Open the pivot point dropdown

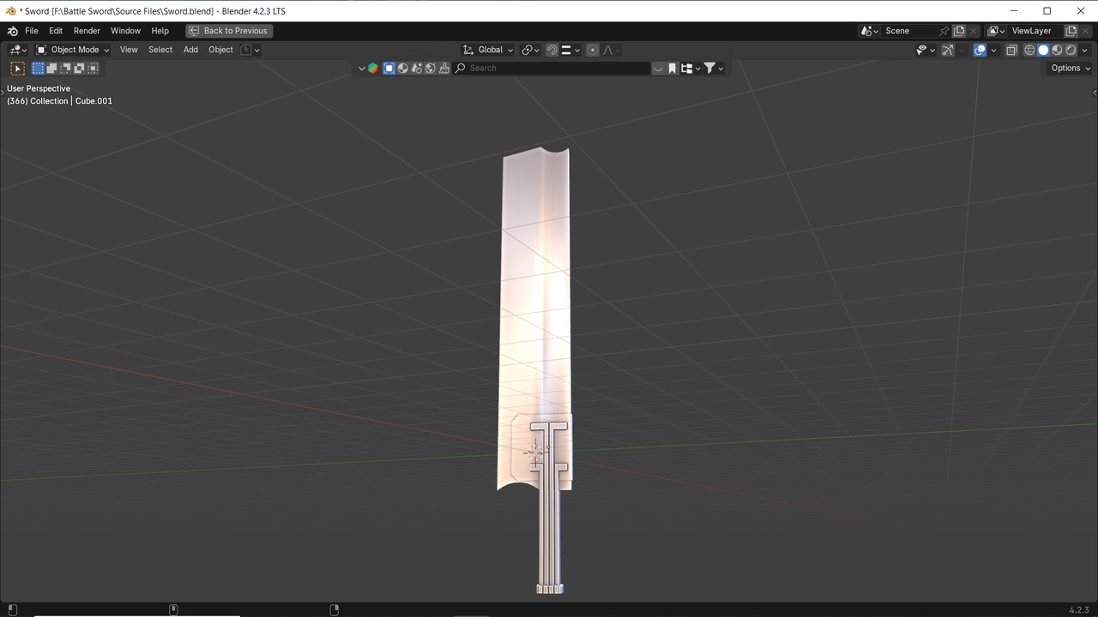[x=530, y=50]
